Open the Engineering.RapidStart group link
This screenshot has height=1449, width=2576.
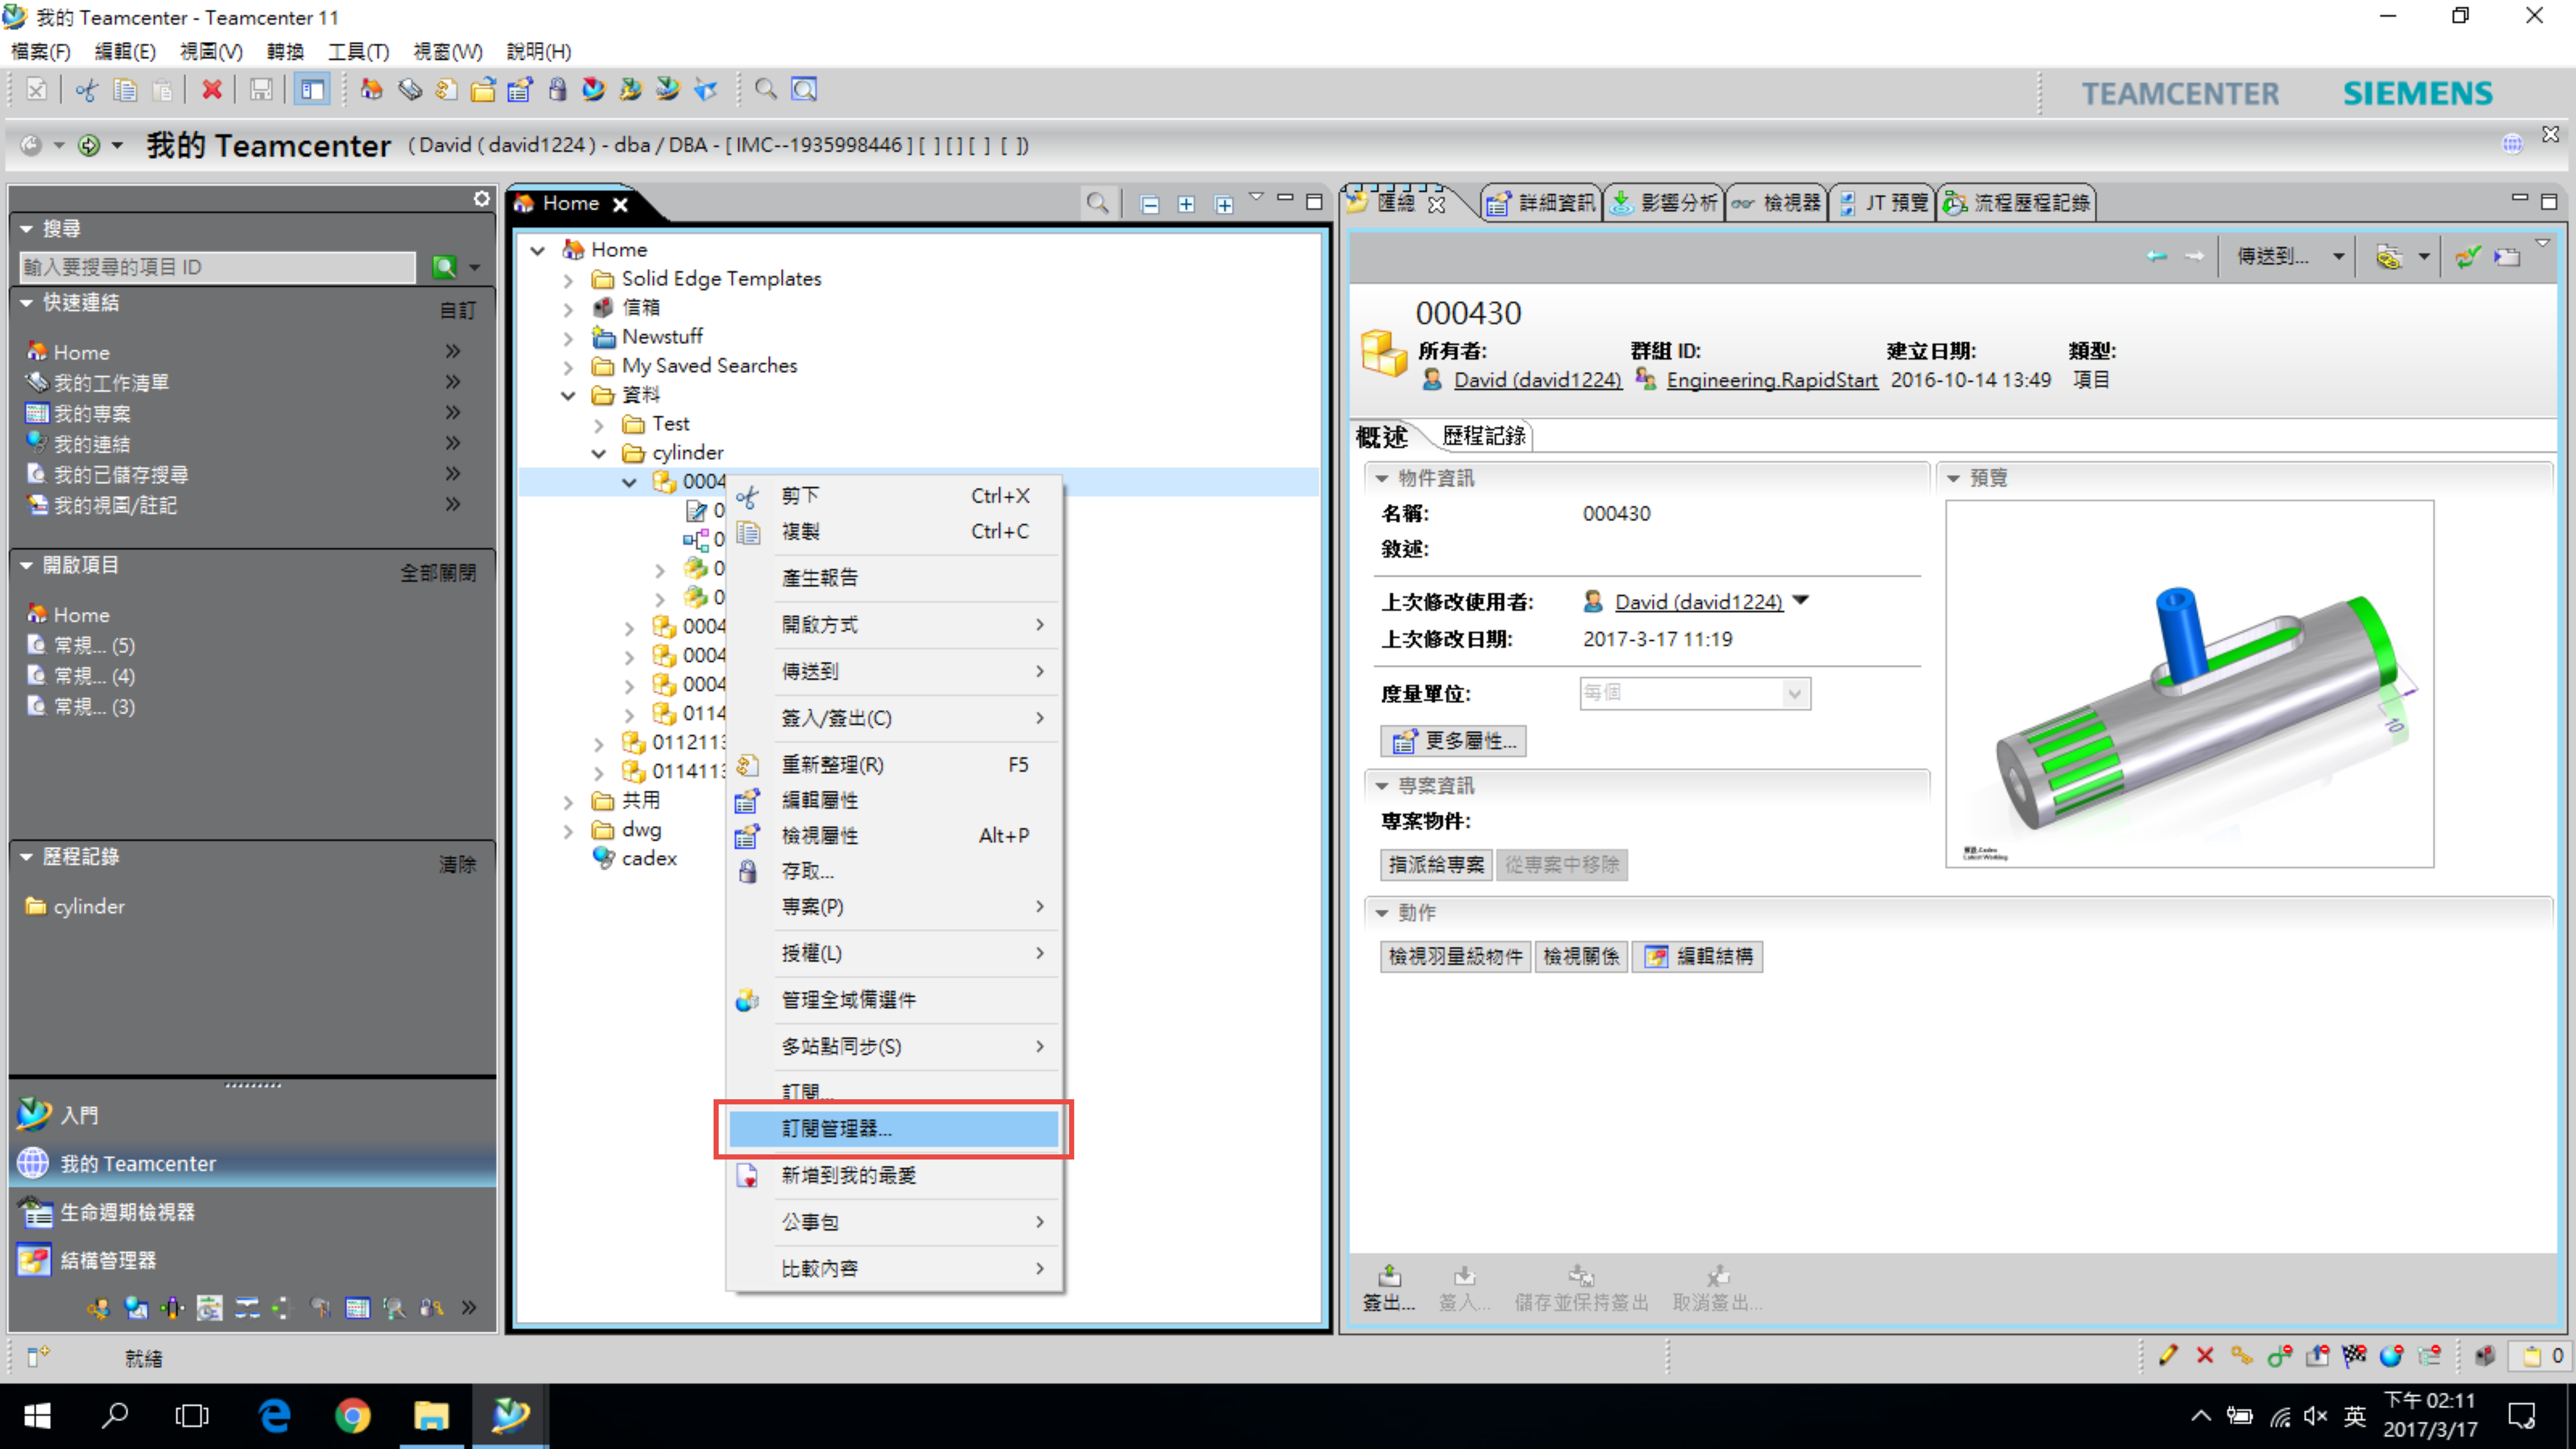click(x=1772, y=380)
